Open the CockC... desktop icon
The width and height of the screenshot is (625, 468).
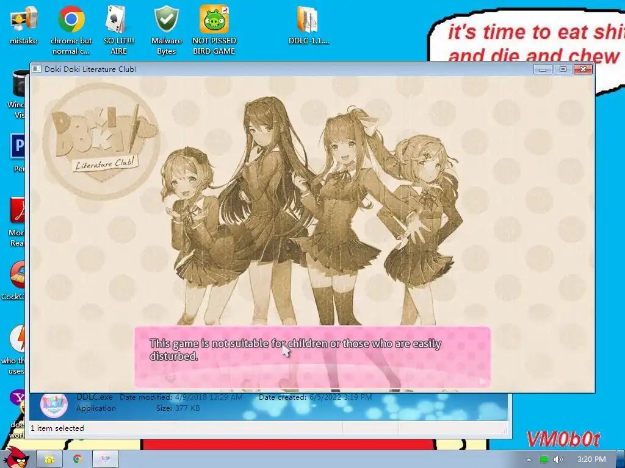13,280
